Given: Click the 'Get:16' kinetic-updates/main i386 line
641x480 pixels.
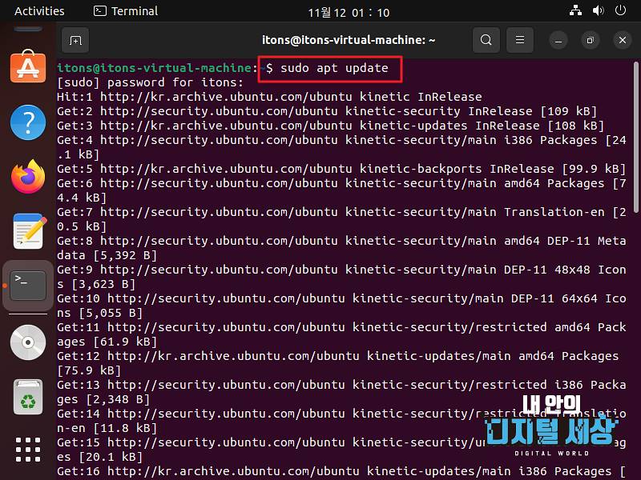Looking at the screenshot, I should (x=341, y=471).
